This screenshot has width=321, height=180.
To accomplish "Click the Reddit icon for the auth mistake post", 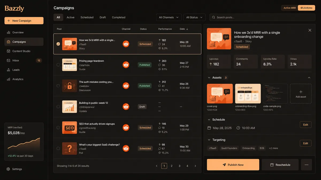I will (126, 86).
